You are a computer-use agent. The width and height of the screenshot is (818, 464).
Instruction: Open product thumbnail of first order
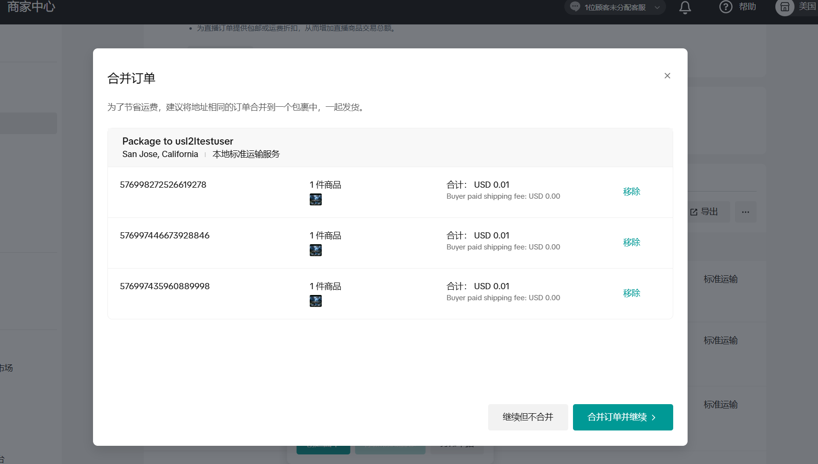pyautogui.click(x=316, y=200)
